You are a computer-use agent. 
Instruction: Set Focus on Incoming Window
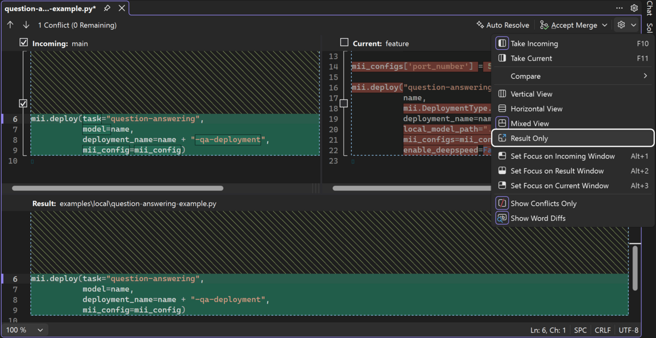(x=573, y=156)
